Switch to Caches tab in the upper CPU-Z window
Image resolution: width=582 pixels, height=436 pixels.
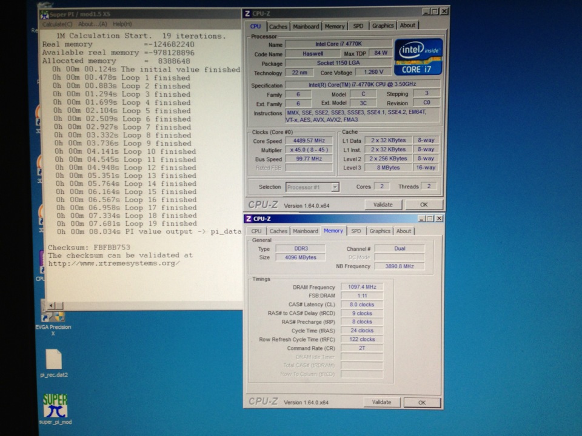coord(278,27)
